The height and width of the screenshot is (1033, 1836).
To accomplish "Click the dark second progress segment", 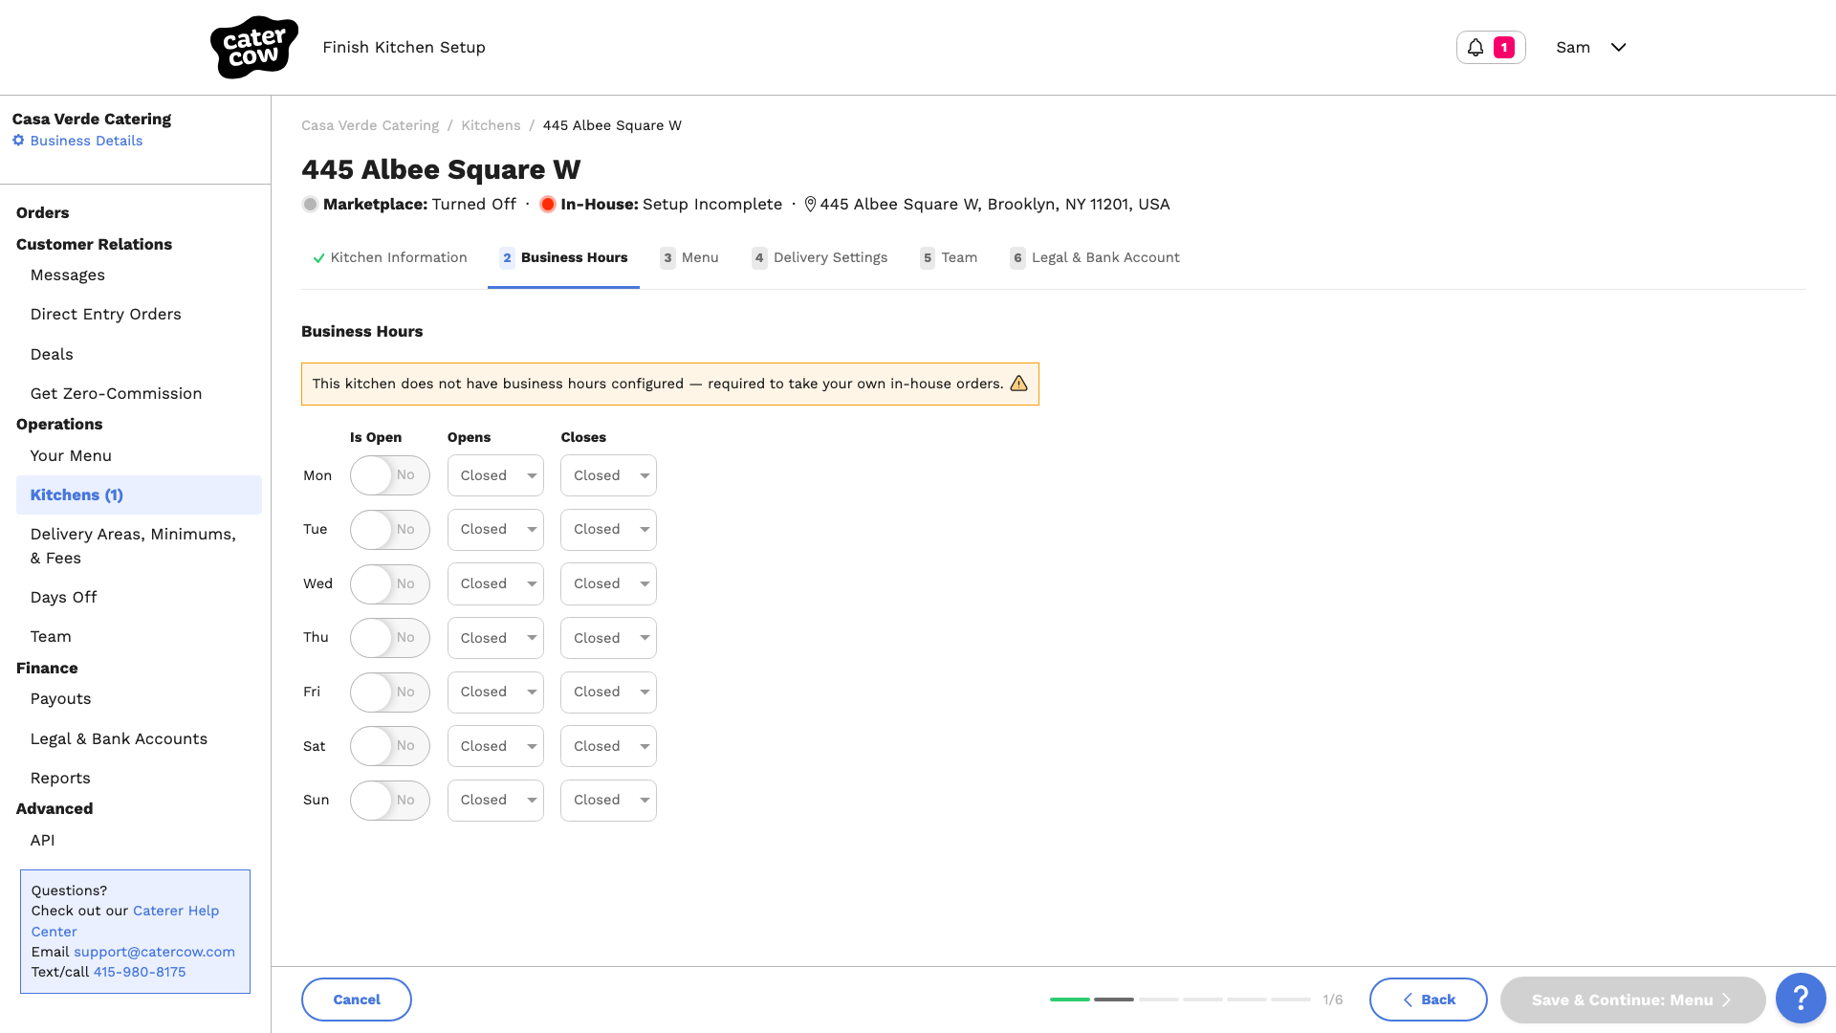I will click(1114, 1000).
